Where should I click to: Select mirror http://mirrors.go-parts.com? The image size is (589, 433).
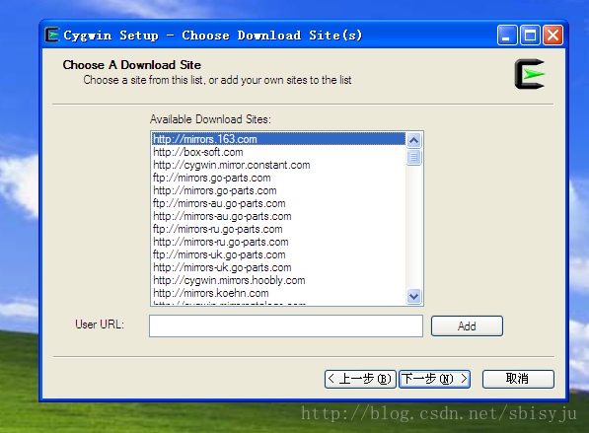point(279,190)
